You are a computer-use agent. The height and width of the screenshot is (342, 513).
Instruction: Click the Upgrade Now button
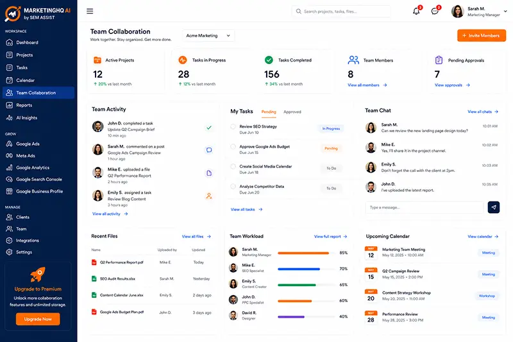[38, 319]
